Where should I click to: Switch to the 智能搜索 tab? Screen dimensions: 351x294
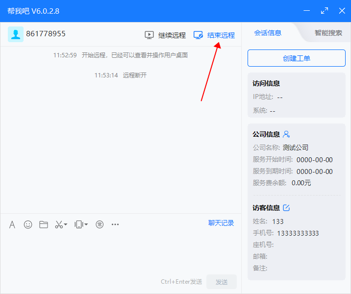point(328,33)
